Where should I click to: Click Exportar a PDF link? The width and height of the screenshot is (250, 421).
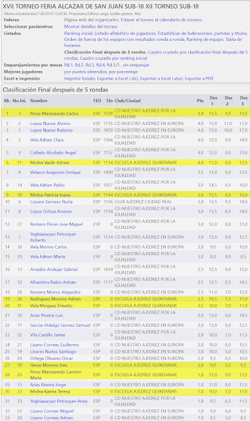click(199, 79)
